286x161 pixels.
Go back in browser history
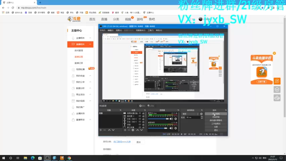pos(3,8)
